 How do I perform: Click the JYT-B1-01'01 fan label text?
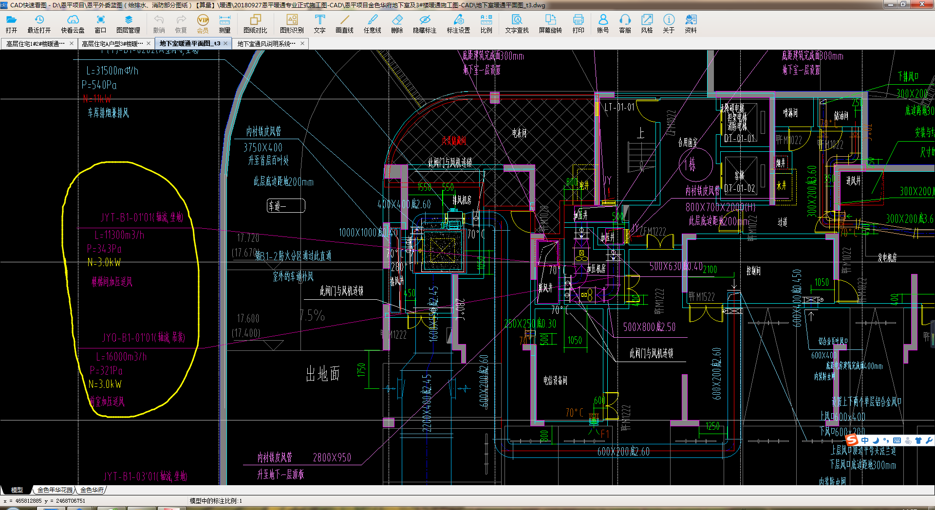142,217
